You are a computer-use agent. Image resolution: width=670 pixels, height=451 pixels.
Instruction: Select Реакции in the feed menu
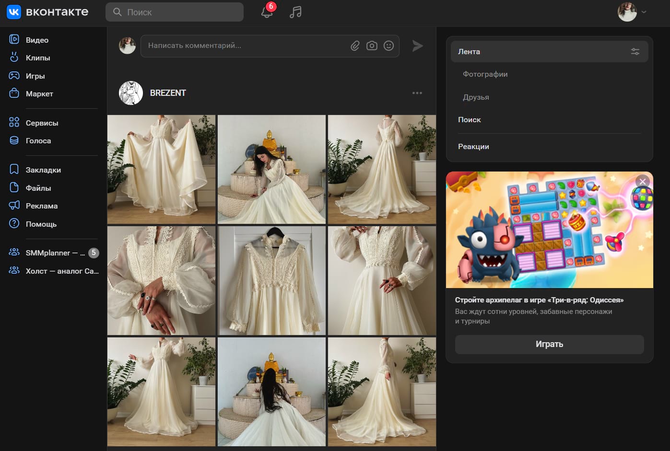pyautogui.click(x=473, y=147)
